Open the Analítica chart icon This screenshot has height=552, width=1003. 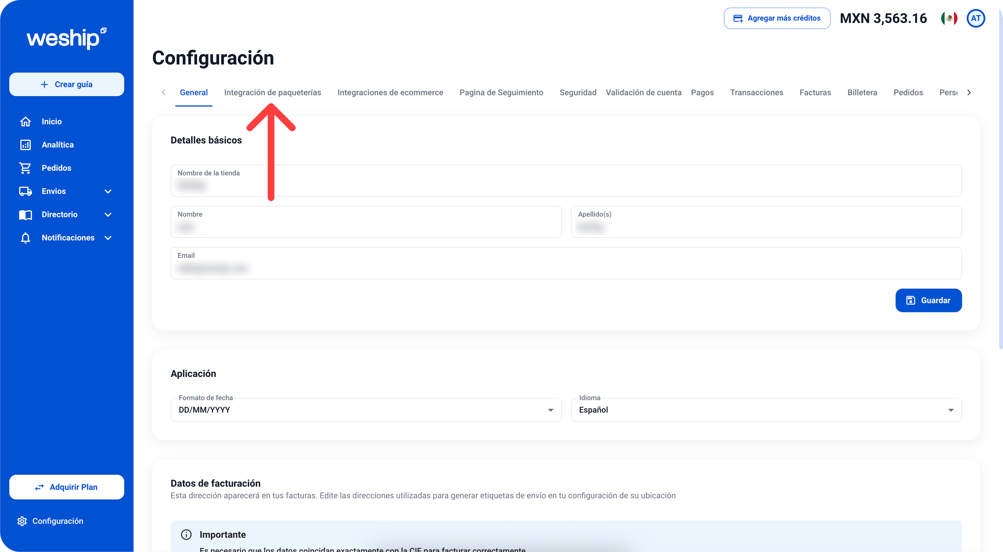tap(25, 145)
